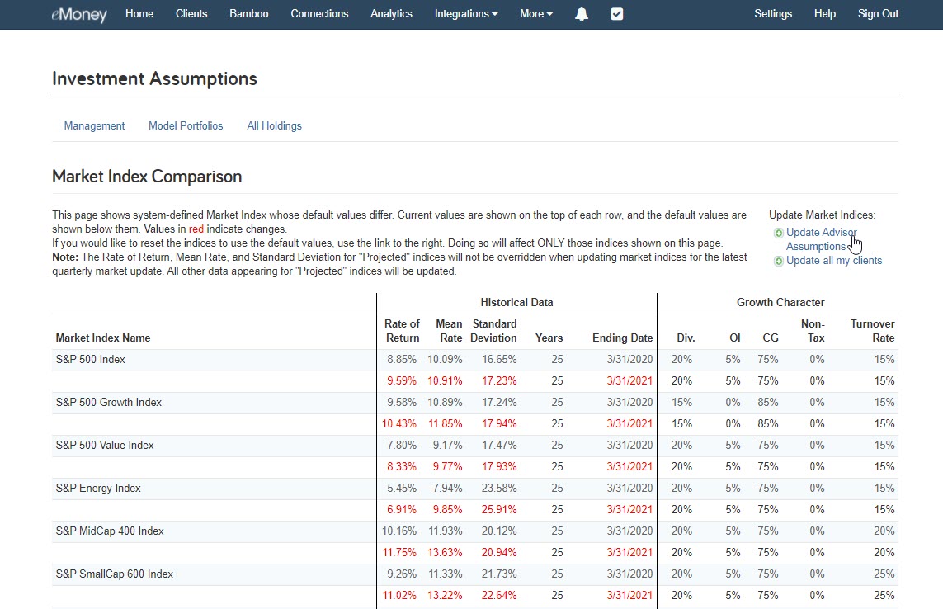
Task: Switch to the Management tab
Action: [x=94, y=125]
